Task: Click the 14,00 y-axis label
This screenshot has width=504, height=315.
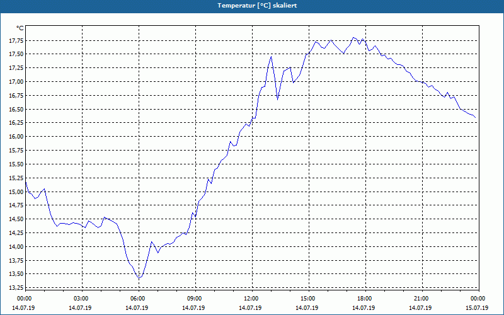Action: pos(16,247)
